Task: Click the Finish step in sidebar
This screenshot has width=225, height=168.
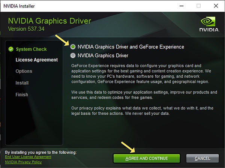Action: (22, 94)
